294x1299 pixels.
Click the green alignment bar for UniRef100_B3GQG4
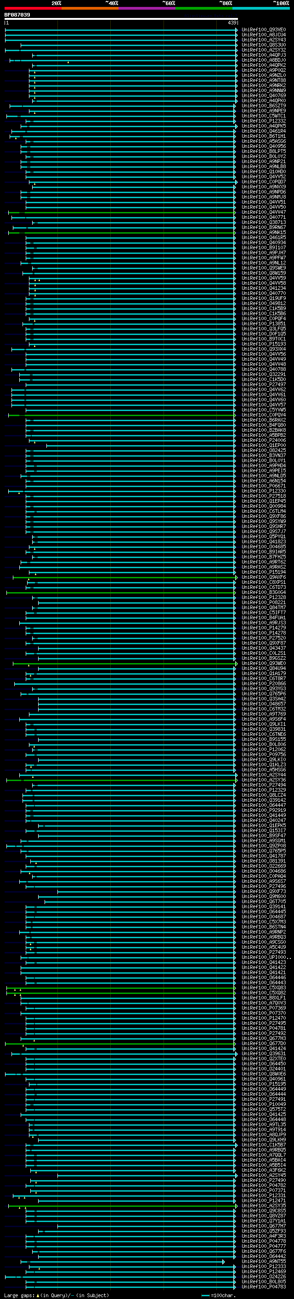click(x=121, y=593)
